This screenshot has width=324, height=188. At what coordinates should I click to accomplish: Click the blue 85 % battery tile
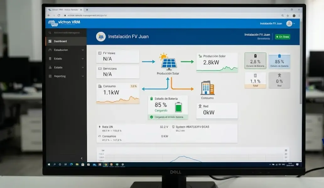[x=279, y=61]
